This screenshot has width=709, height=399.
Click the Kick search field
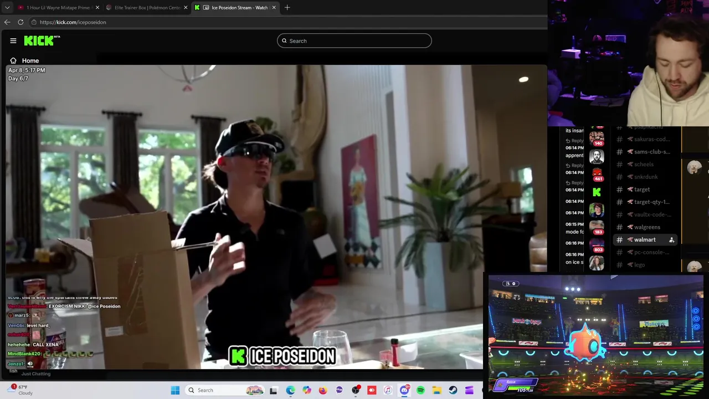354,40
